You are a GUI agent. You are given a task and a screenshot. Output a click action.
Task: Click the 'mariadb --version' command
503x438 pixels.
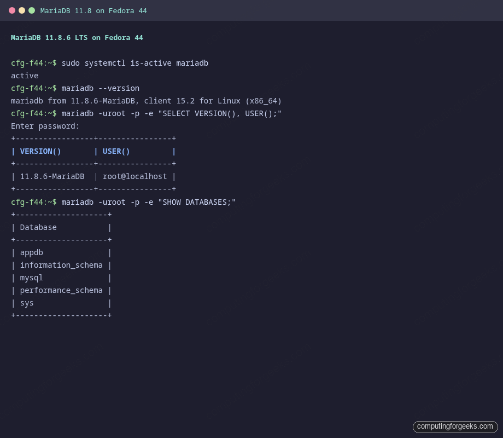coord(101,88)
